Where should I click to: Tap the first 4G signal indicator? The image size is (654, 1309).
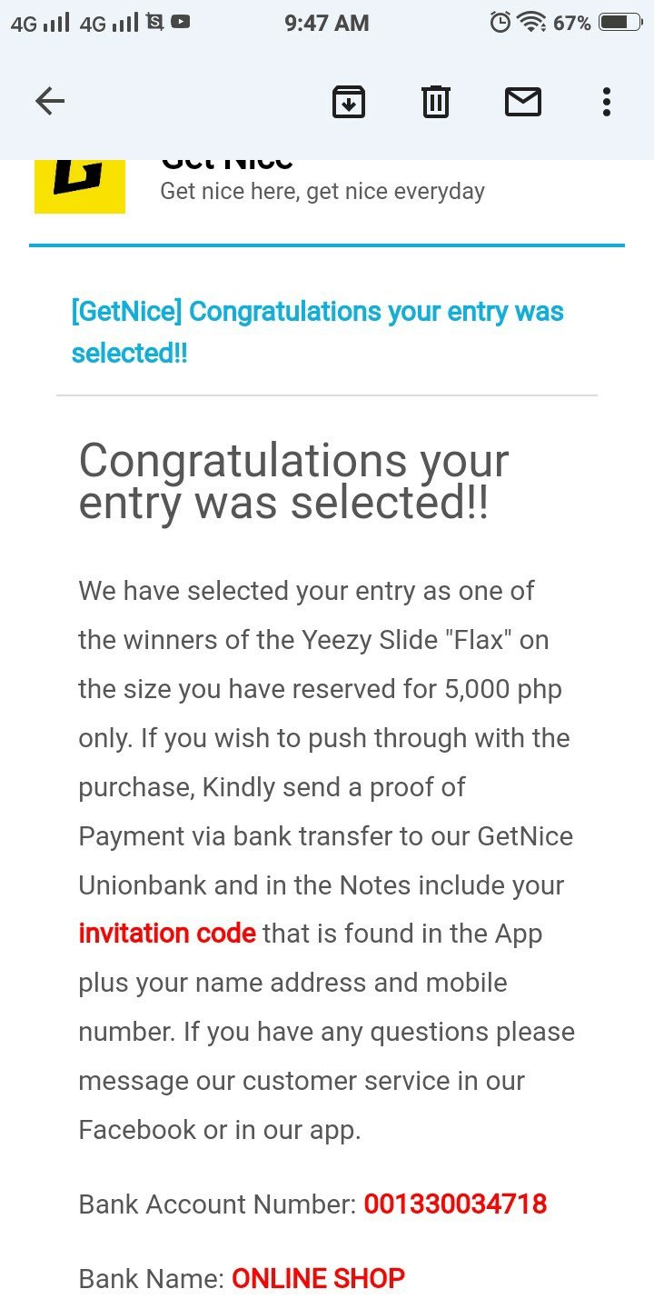[40, 23]
